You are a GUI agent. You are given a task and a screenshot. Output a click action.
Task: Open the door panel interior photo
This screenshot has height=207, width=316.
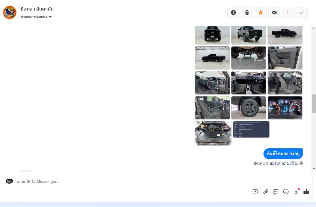point(285,58)
